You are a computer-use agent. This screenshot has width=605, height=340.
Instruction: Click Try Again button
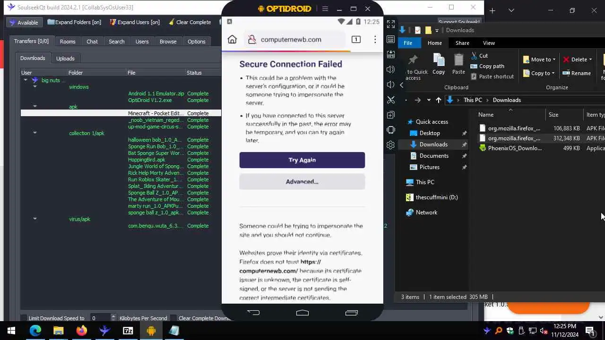click(x=302, y=160)
